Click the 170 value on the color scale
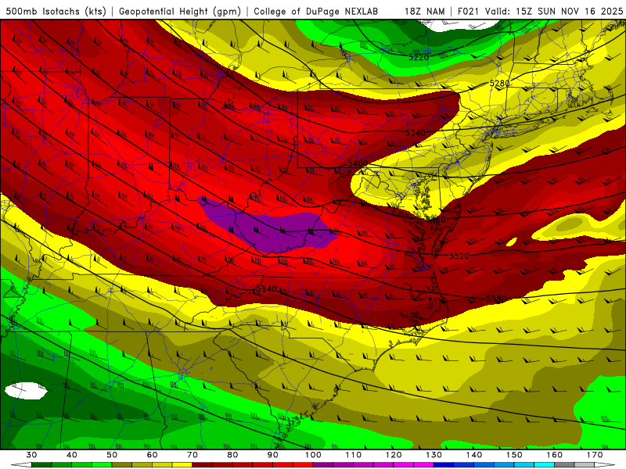 [x=595, y=455]
